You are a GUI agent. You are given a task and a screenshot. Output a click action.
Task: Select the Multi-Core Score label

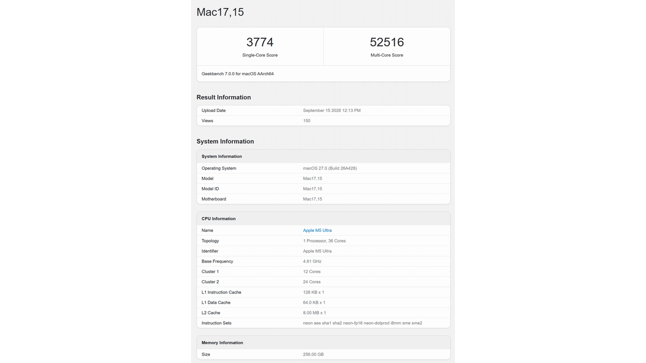(387, 55)
